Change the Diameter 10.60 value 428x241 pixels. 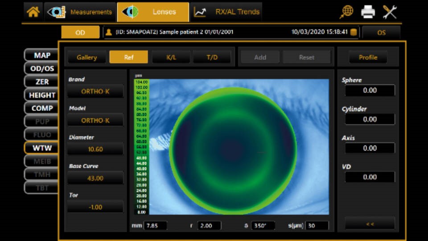95,150
